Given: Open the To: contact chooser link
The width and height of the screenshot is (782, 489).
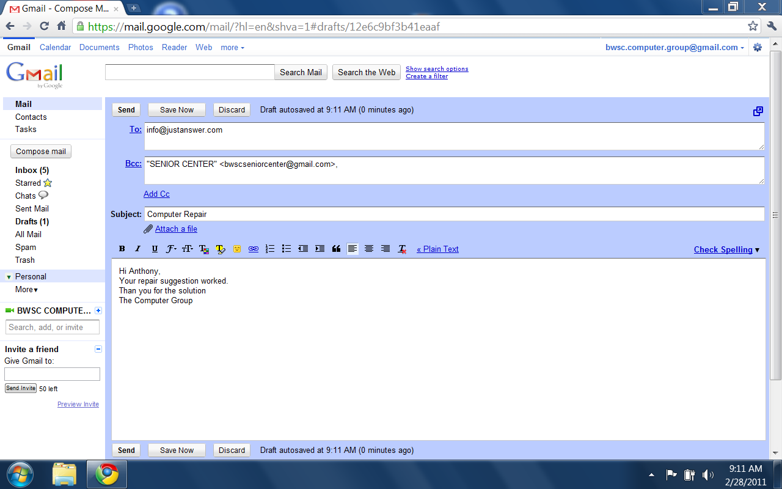Looking at the screenshot, I should [136, 129].
